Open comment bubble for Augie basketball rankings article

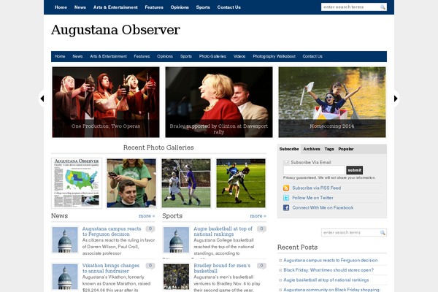pos(261,228)
